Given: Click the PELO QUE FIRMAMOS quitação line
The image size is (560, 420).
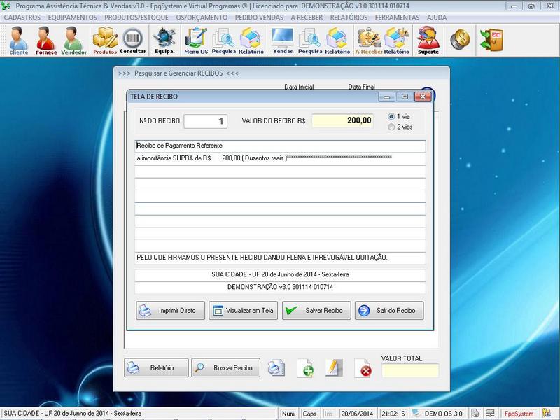Looking at the screenshot, I should tap(280, 258).
